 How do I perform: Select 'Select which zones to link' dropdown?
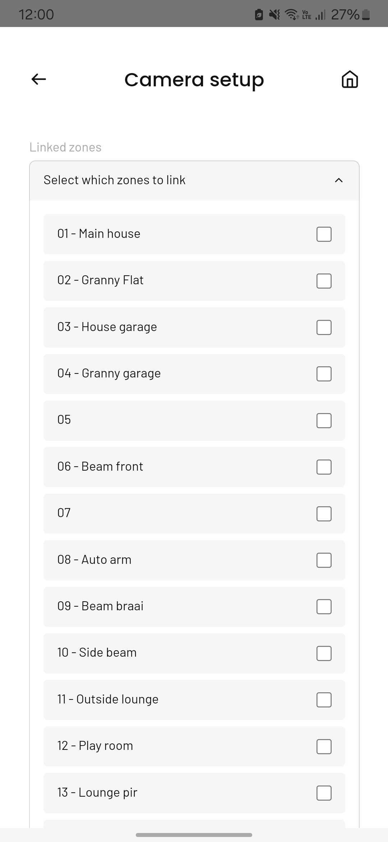(x=194, y=180)
